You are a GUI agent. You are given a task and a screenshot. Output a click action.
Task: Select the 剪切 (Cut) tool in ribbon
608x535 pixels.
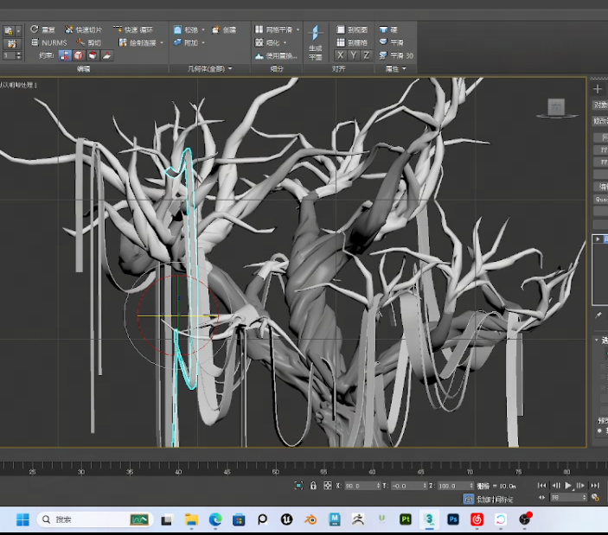88,42
